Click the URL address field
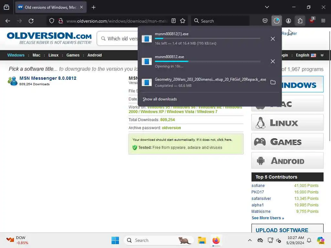Screen dimensions: 331x248 (117, 21)
